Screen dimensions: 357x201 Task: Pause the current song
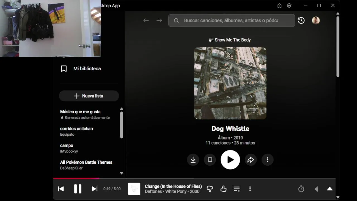pyautogui.click(x=78, y=189)
